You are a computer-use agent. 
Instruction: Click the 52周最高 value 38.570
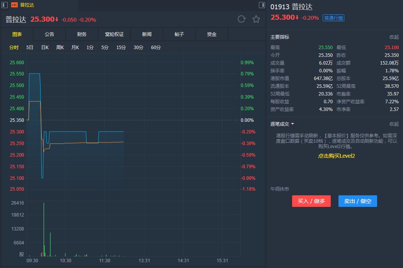[x=391, y=86]
